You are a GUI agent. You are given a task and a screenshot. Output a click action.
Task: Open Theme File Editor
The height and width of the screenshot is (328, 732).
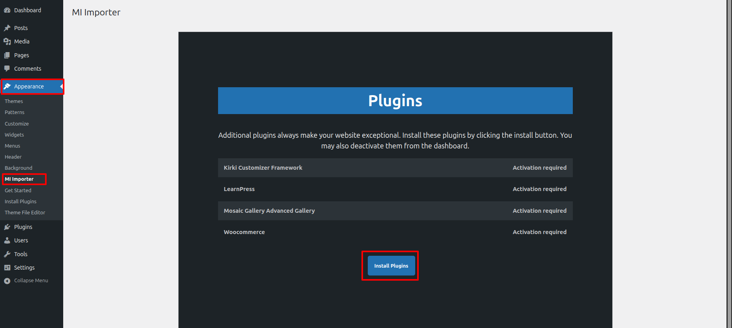[x=25, y=213]
